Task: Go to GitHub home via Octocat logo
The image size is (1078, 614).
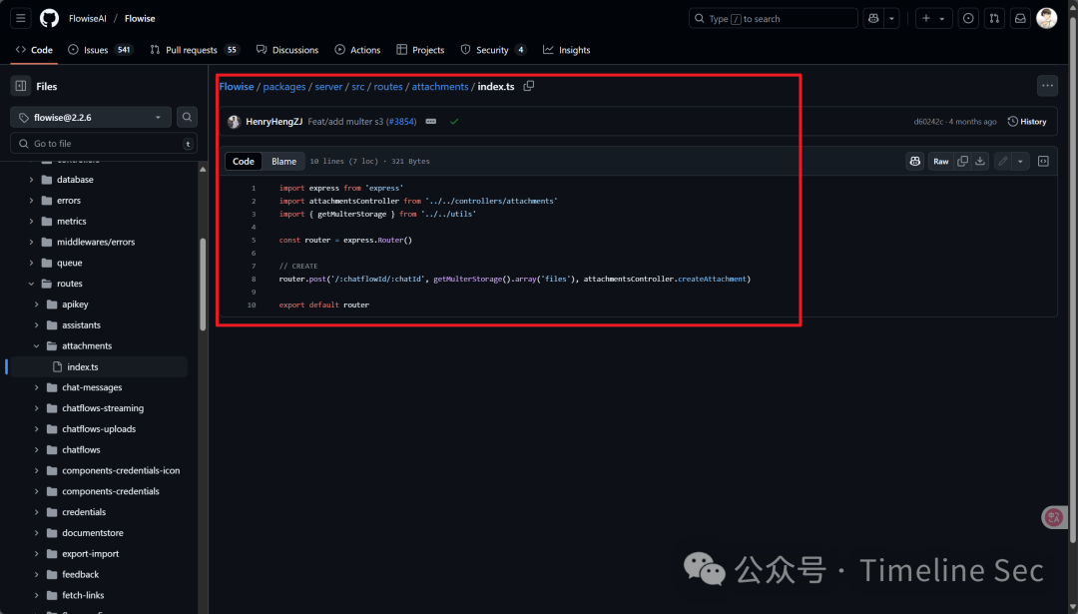Action: pos(50,19)
